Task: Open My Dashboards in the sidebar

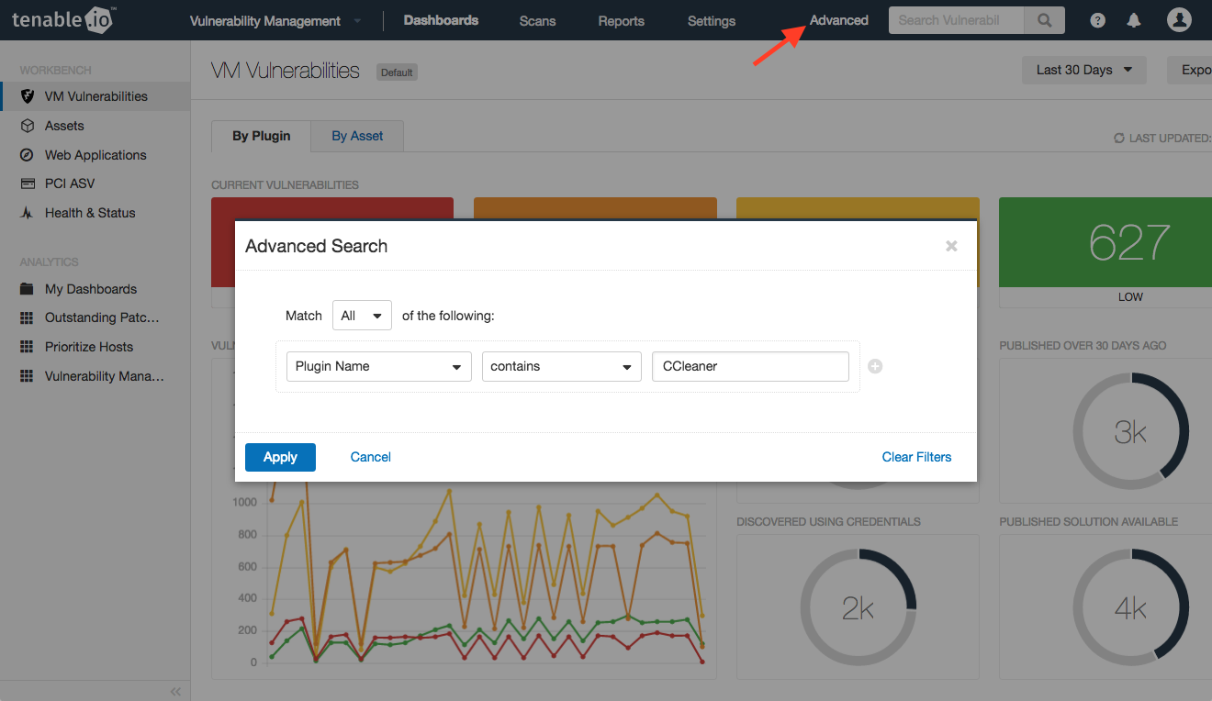Action: coord(91,289)
